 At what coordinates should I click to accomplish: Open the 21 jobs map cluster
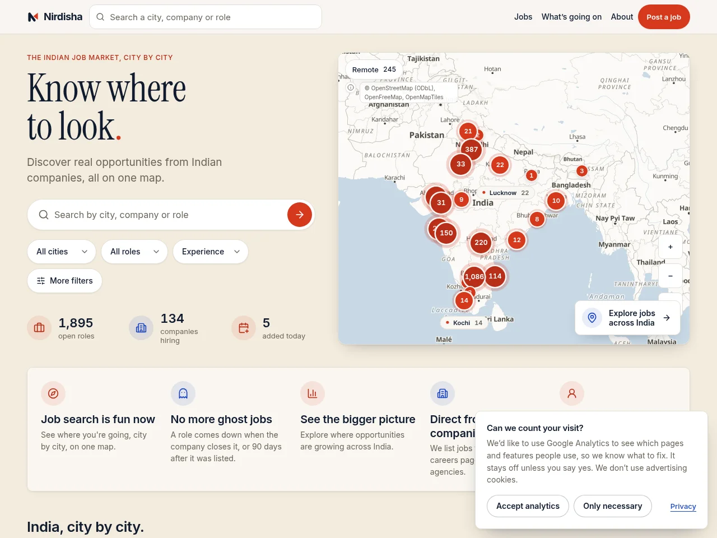click(468, 131)
